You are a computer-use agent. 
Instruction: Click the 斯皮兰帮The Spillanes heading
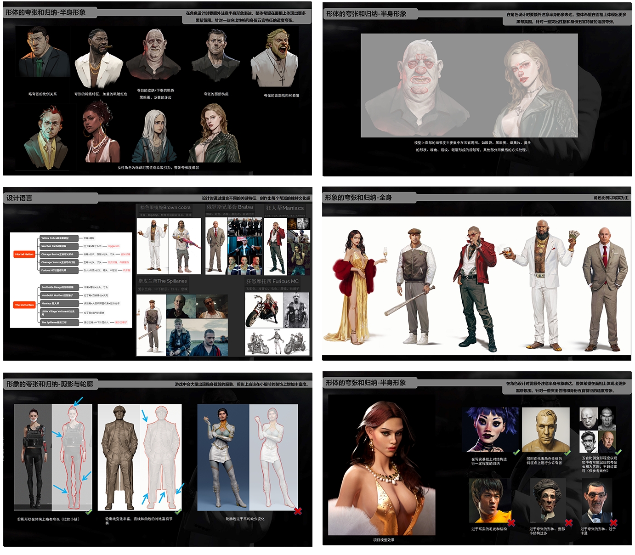click(163, 281)
